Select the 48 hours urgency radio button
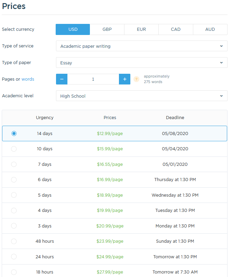The image size is (232, 277). [x=14, y=241]
